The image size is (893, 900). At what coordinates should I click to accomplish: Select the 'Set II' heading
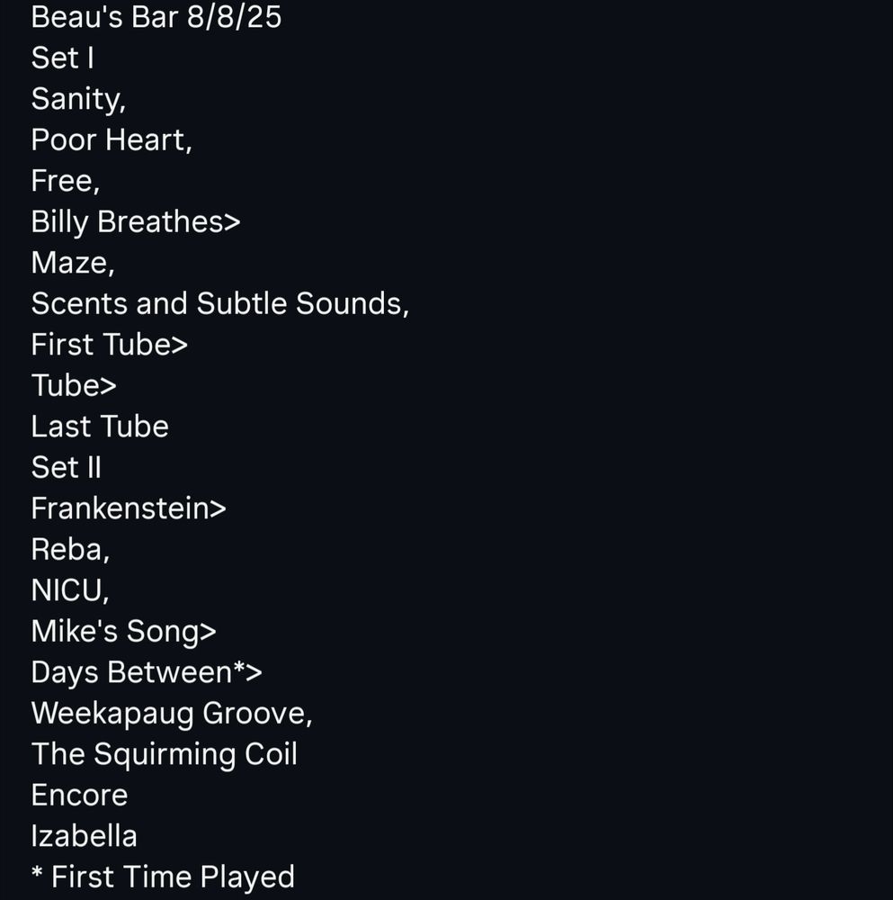coord(67,467)
